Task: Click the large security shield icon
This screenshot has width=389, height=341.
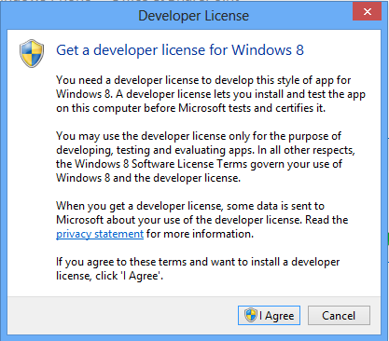Action: tap(32, 53)
